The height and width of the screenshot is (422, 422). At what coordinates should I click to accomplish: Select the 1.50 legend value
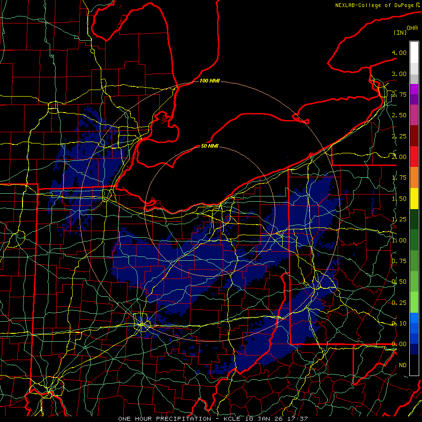(x=399, y=199)
